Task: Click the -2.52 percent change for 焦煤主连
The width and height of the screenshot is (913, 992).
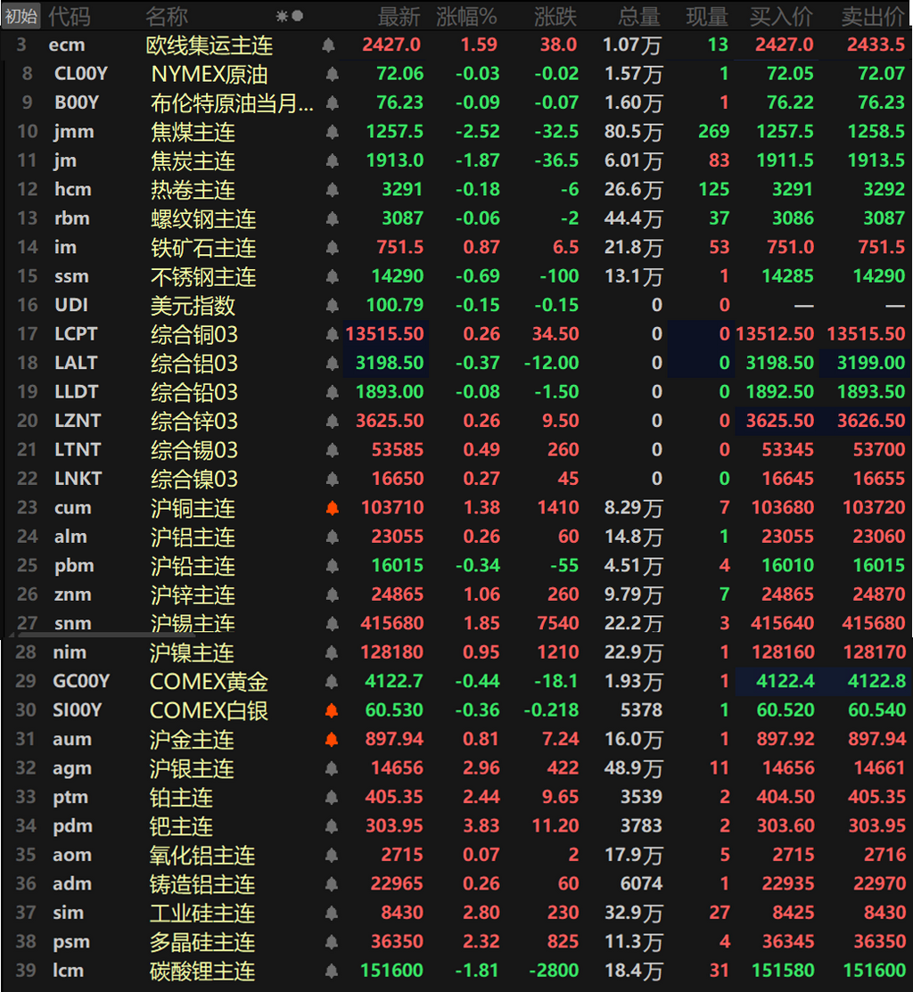Action: pos(478,132)
